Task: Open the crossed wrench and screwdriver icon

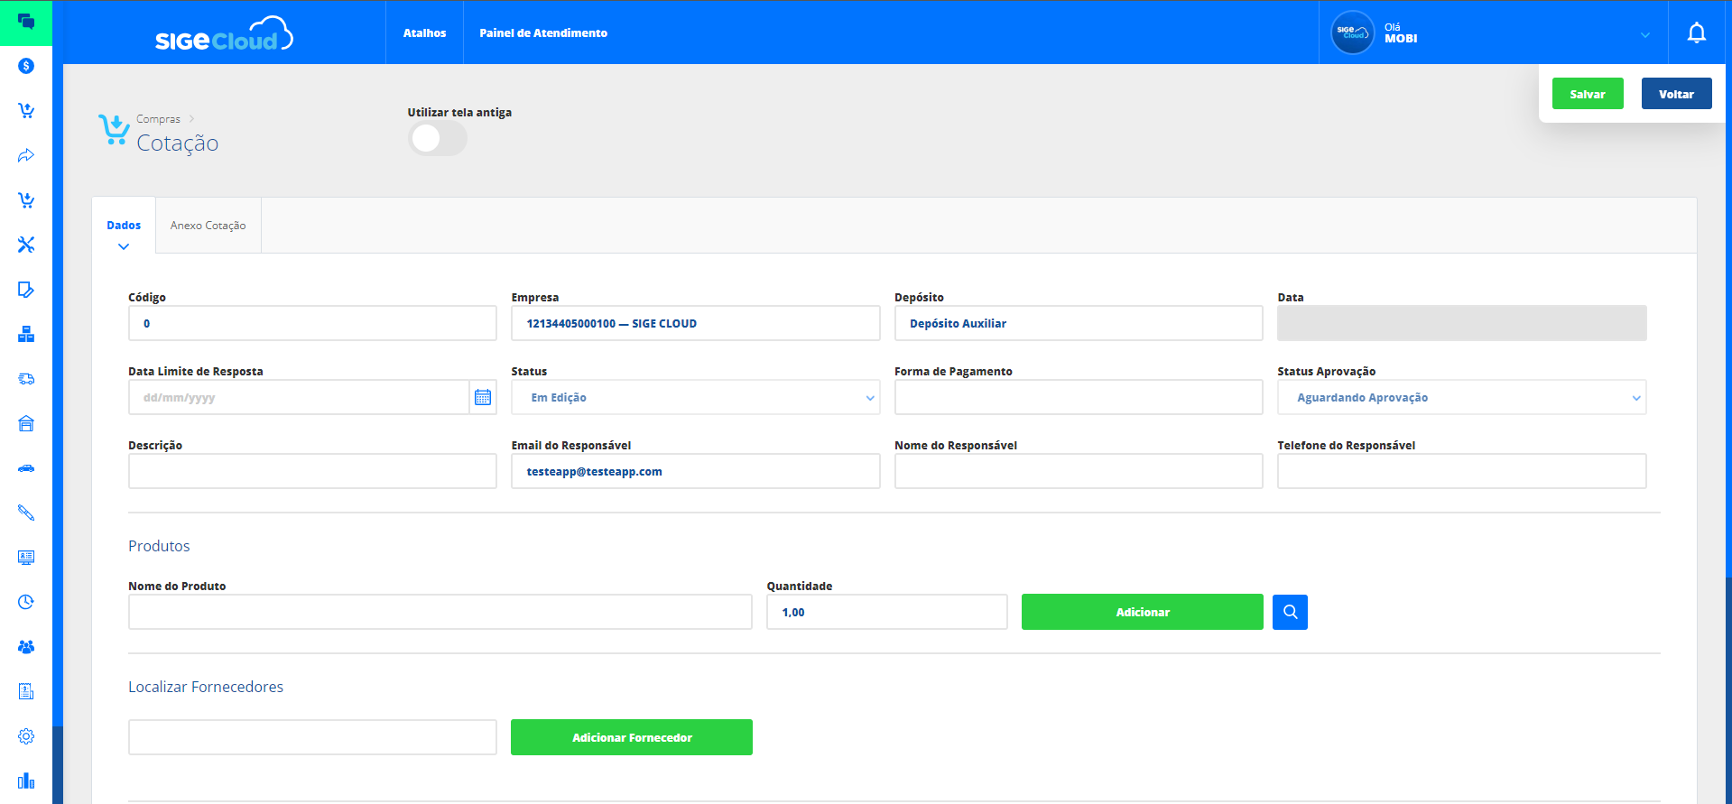Action: pos(26,245)
